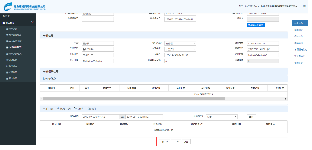Click the 返回 back button
The width and height of the screenshot is (312, 150).
pyautogui.click(x=186, y=142)
